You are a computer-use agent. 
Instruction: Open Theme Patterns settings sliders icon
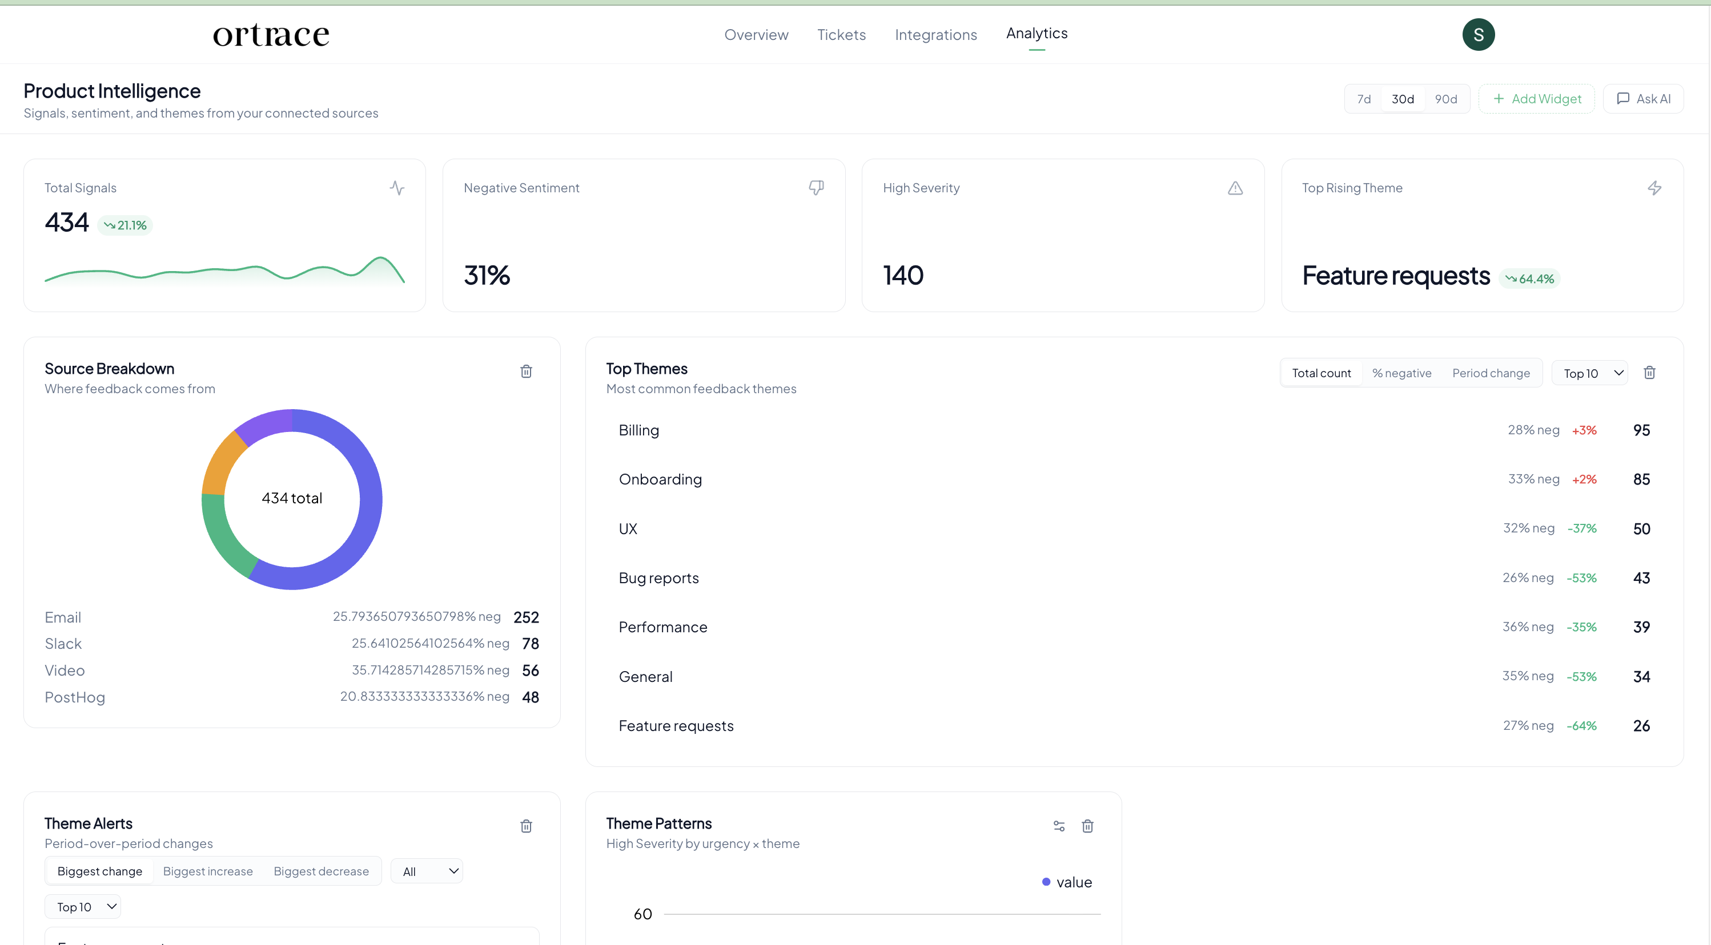(x=1059, y=826)
